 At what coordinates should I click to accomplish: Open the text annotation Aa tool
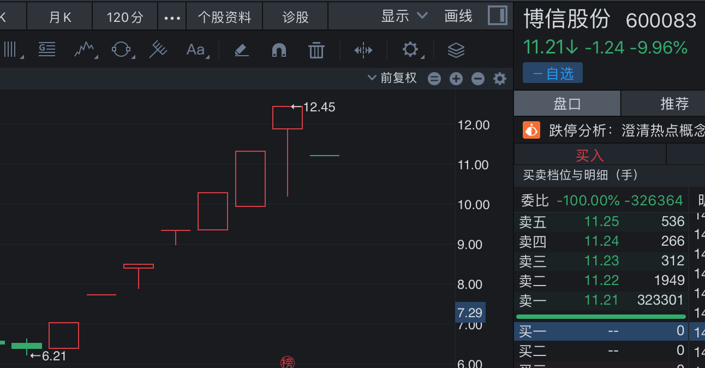[195, 50]
